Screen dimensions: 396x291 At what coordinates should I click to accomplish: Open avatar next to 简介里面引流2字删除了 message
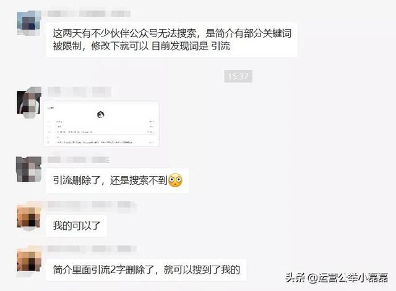click(29, 260)
